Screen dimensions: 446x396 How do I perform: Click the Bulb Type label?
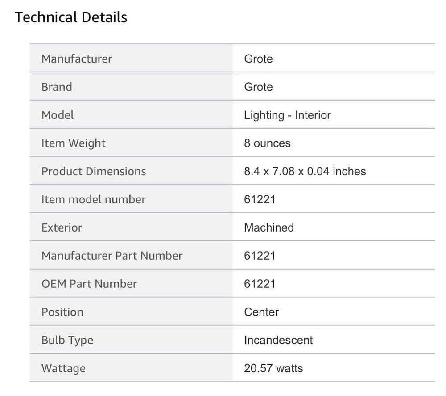click(x=67, y=340)
